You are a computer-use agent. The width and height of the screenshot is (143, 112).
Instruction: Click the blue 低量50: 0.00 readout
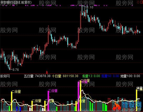pyautogui.click(x=110, y=76)
